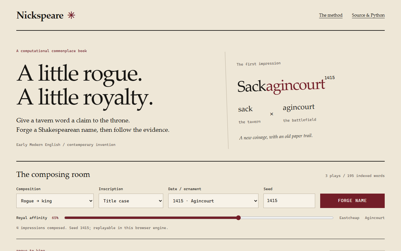Click 'A new coinage' italic note

(276, 137)
